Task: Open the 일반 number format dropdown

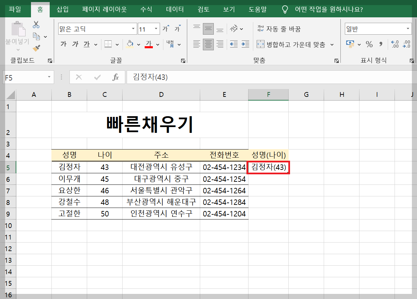Action: (x=408, y=29)
